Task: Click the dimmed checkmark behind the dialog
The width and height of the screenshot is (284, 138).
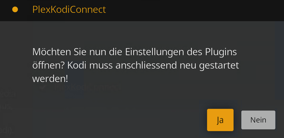Action: pos(43,87)
